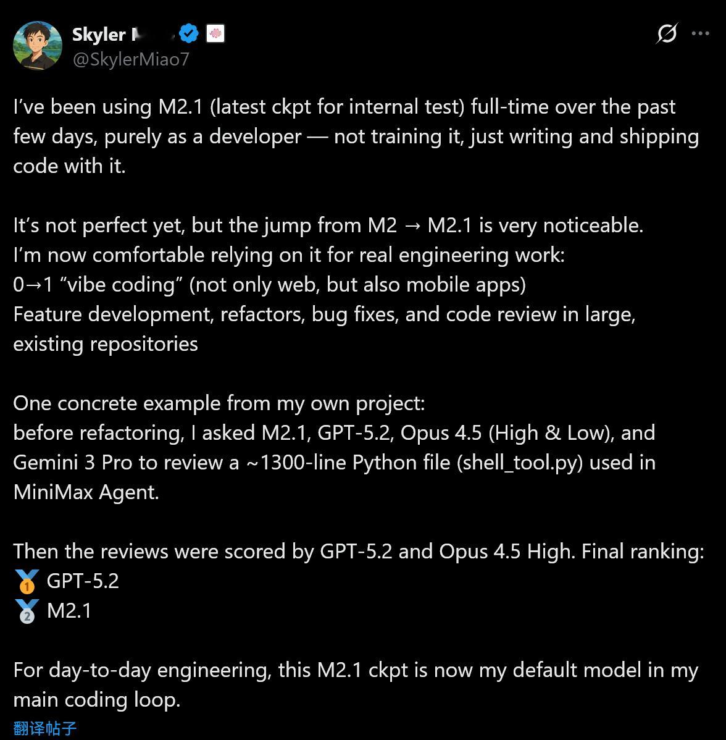Click the blue verified checkmark badge
The image size is (726, 740).
[188, 33]
